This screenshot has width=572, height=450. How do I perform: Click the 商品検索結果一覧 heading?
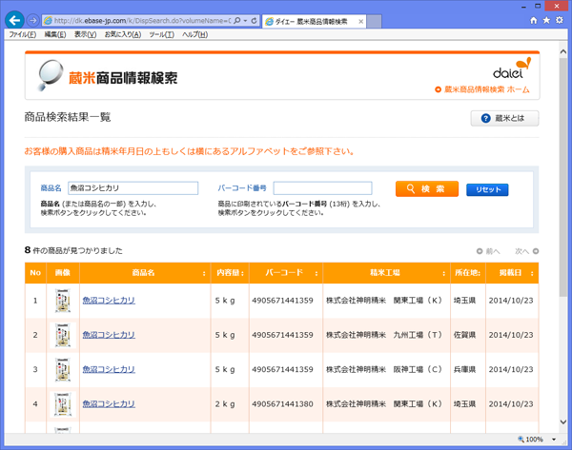[68, 117]
